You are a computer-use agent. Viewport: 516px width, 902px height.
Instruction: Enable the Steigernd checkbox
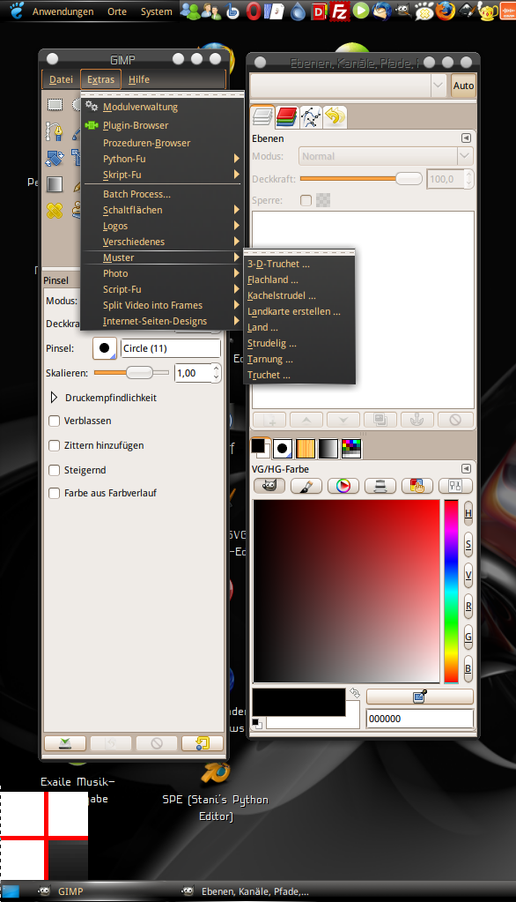pos(54,471)
